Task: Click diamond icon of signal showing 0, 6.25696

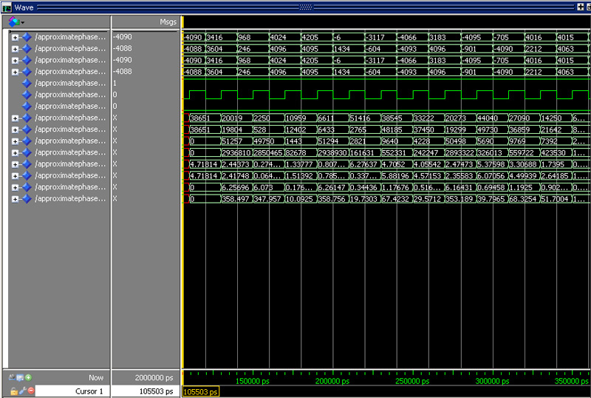Action: (27, 187)
